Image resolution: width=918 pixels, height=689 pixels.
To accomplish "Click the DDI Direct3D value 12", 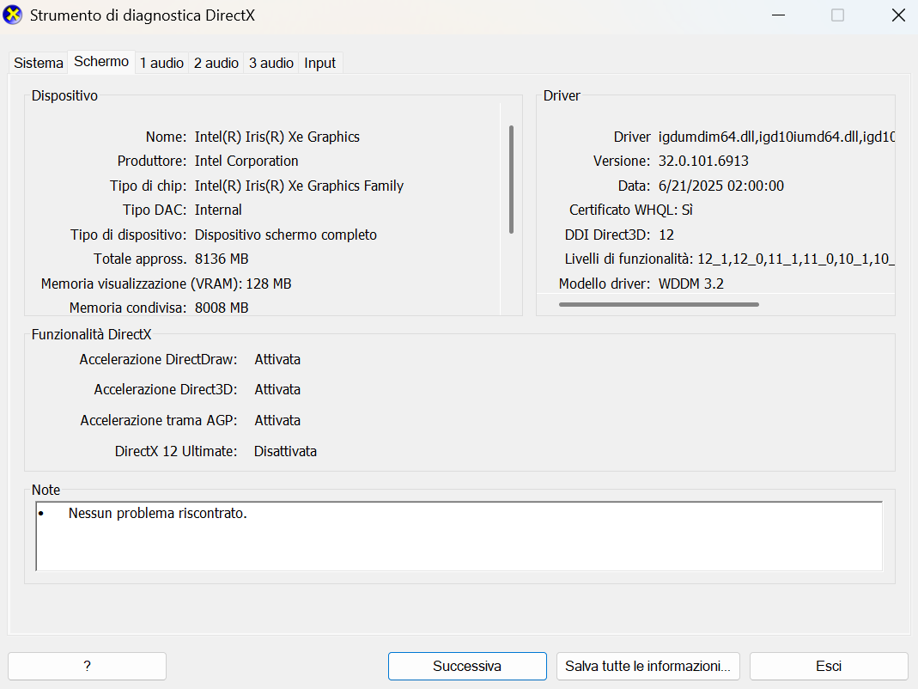I will pos(666,235).
